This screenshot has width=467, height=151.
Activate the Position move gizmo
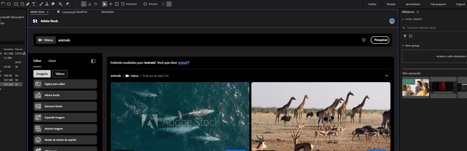point(111,4)
